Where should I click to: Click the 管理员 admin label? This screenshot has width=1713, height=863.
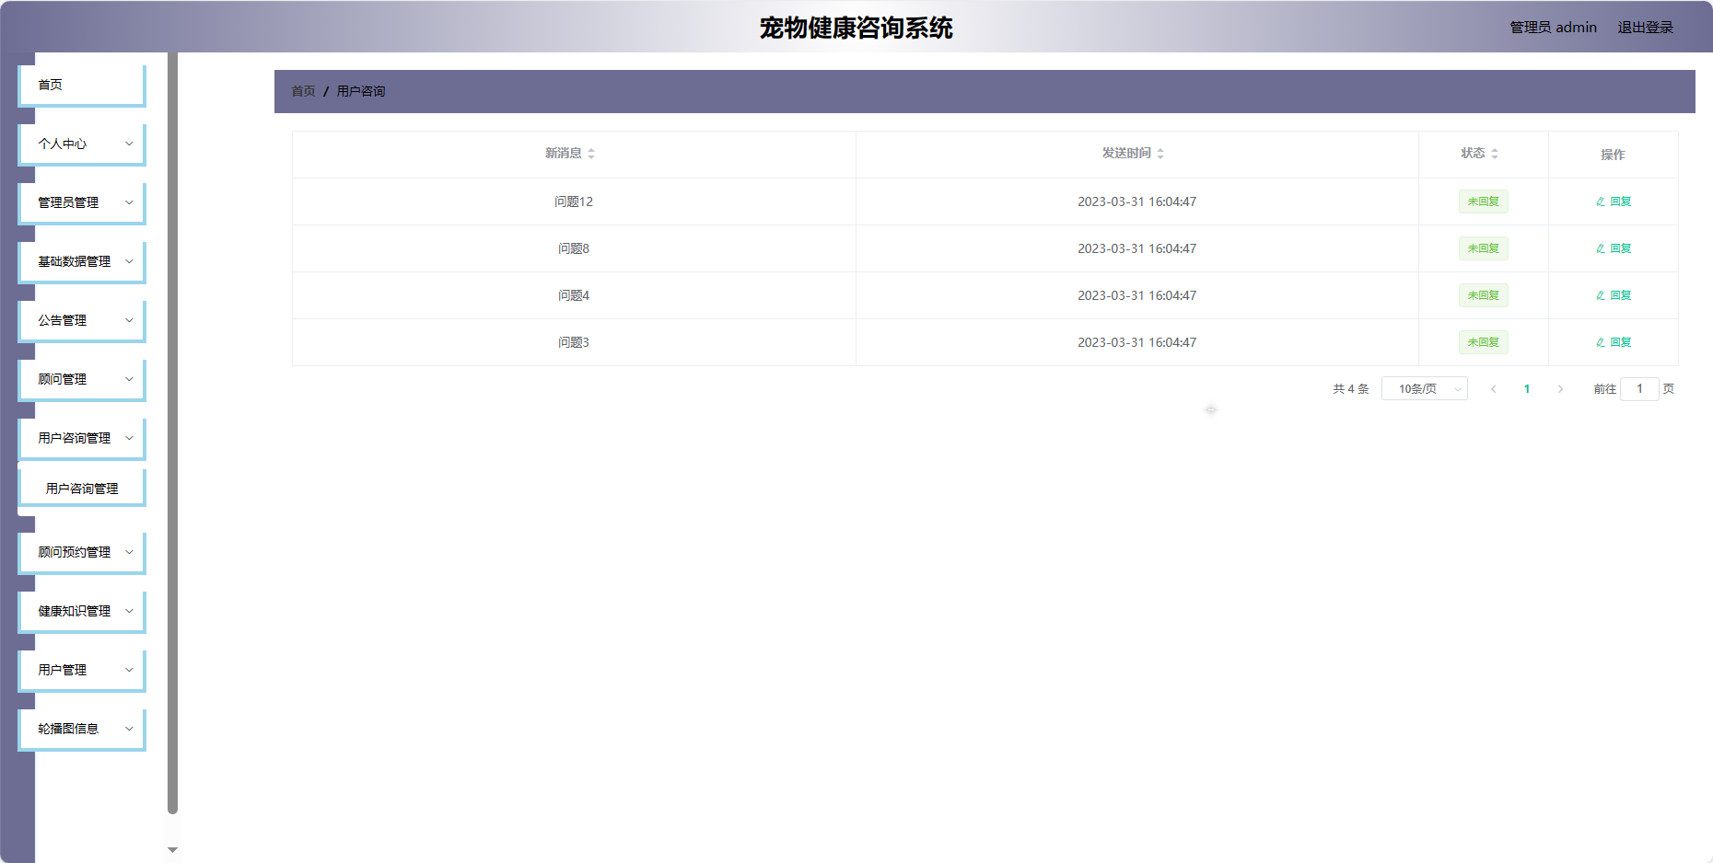point(1553,28)
